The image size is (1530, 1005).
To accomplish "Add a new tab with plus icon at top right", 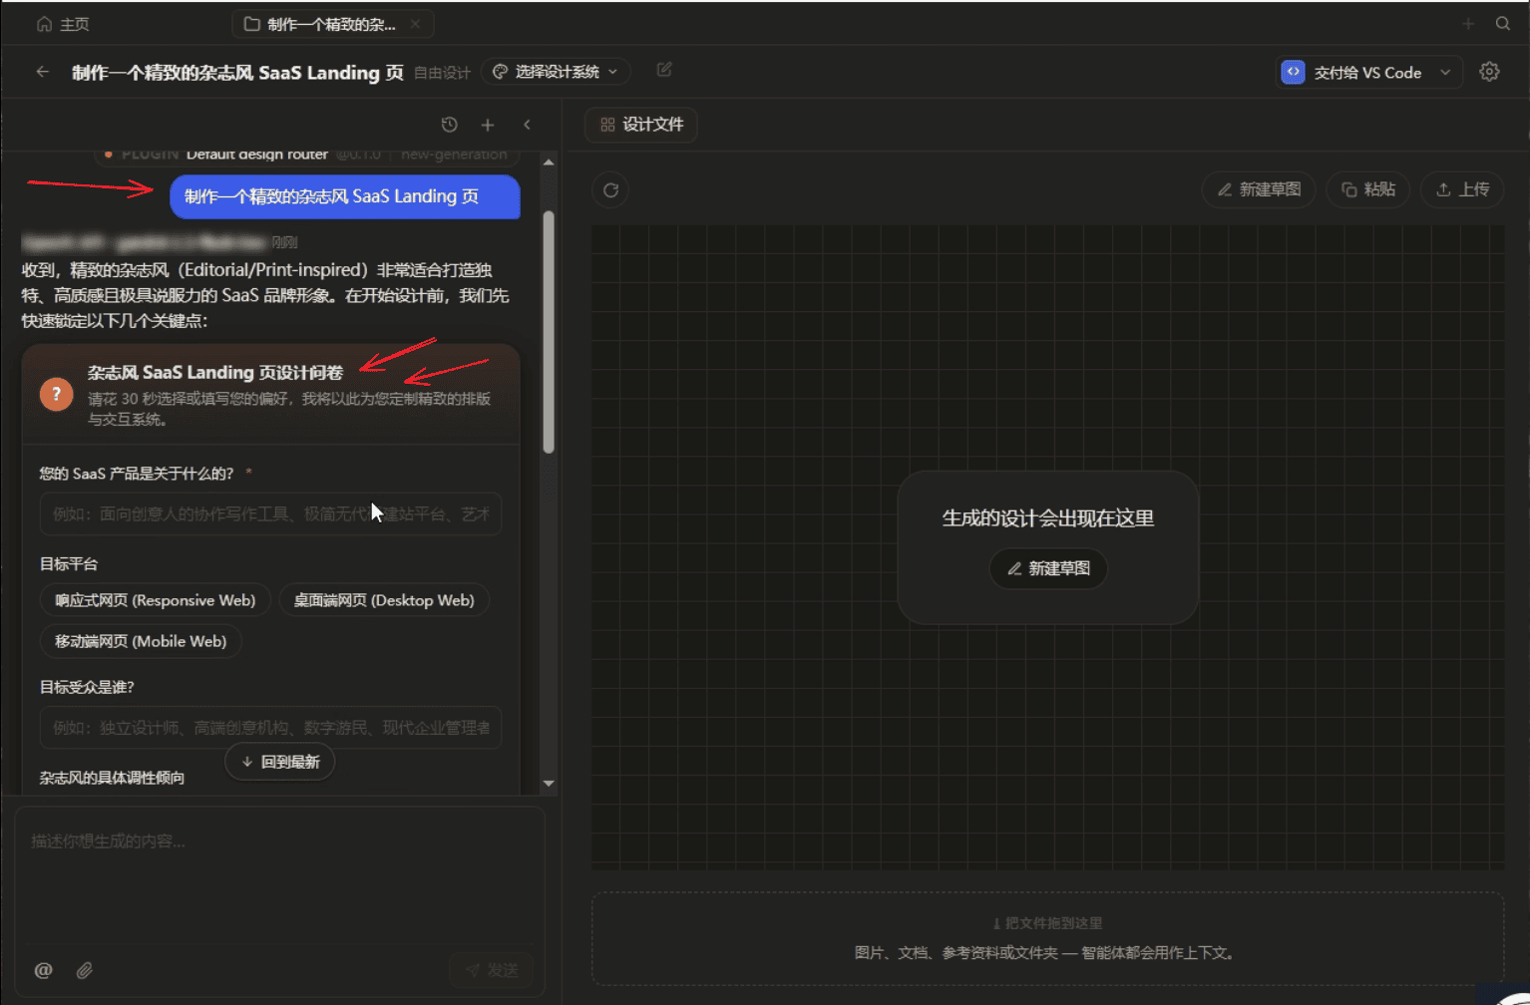I will click(1468, 24).
